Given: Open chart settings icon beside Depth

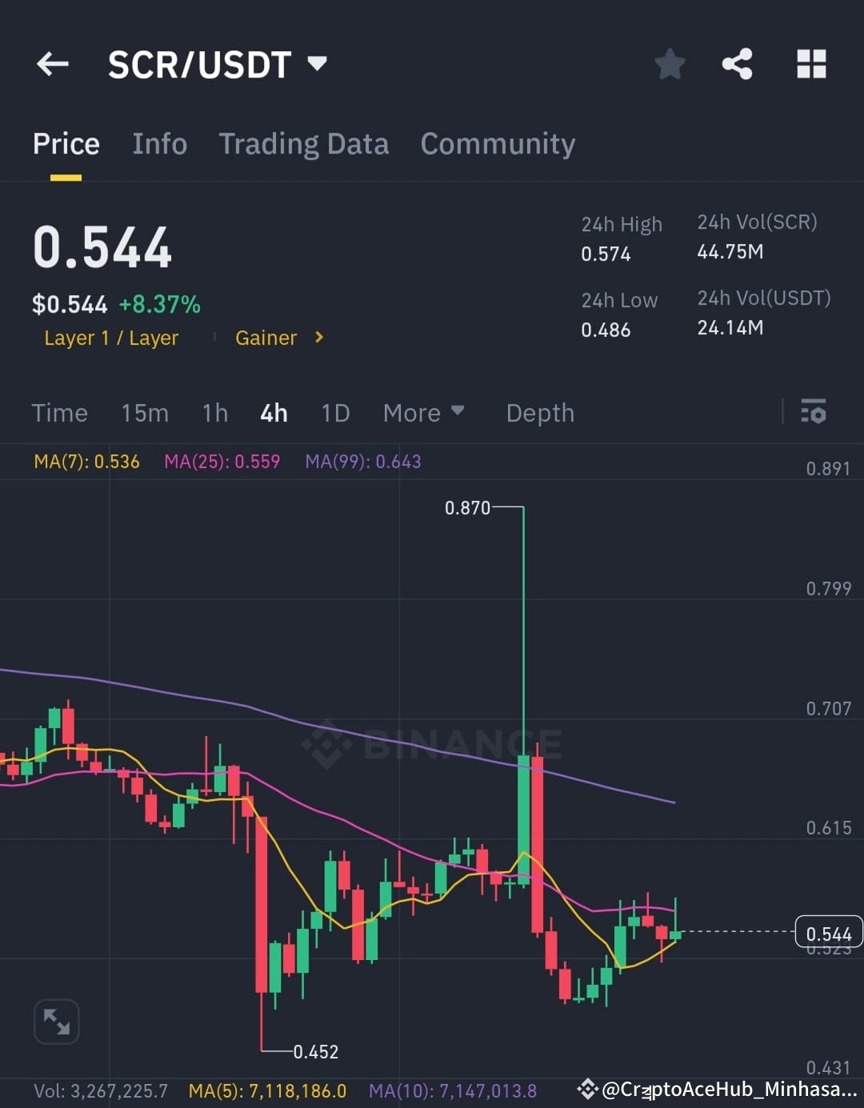Looking at the screenshot, I should click(x=814, y=411).
